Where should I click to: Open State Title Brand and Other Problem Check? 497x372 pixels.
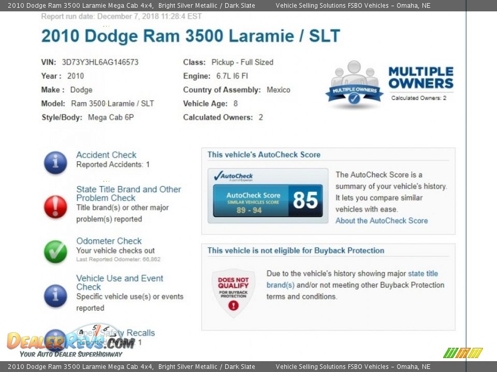[x=128, y=194]
